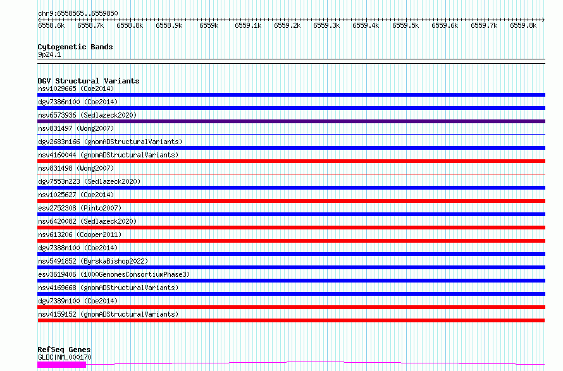Image resolution: width=563 pixels, height=371 pixels.
Task: Select the blue bar under dgv2683n166
Action: tap(291, 148)
